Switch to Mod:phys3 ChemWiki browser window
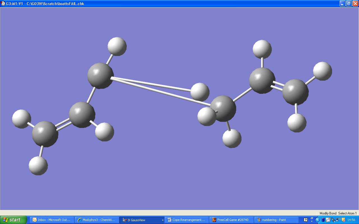This screenshot has width=359, height=224. pyautogui.click(x=97, y=220)
